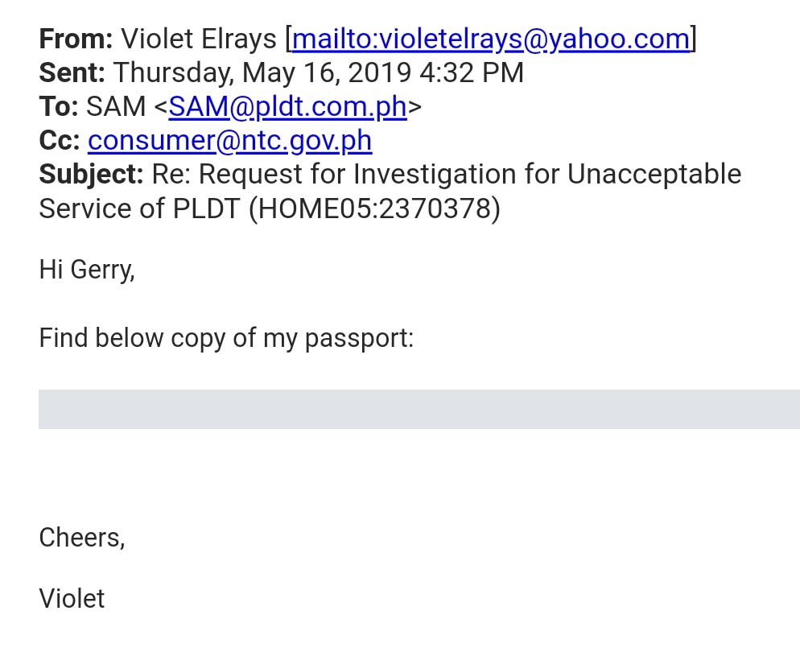Click the "Hi Gerry," greeting line
The image size is (800, 652).
click(87, 270)
